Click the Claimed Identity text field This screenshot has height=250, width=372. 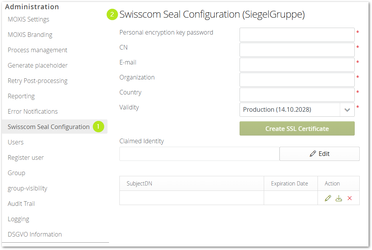[199, 154]
